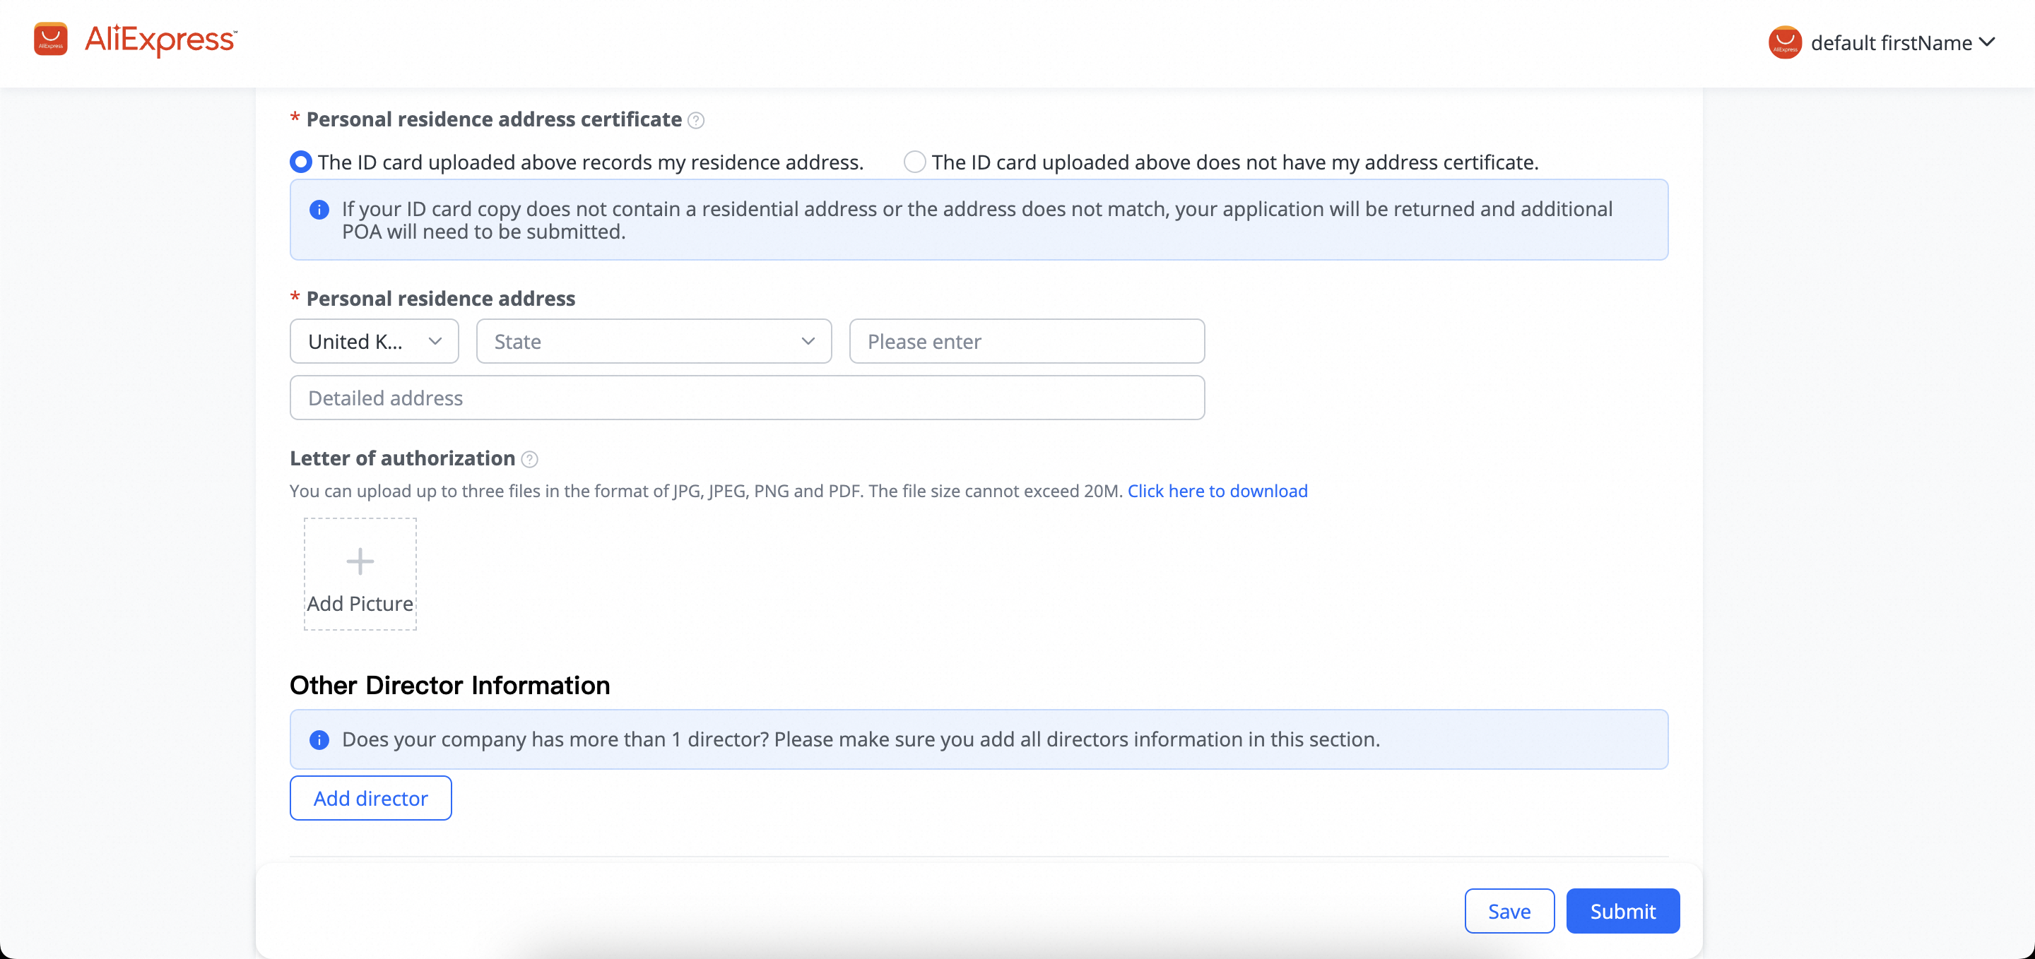Screen dimensions: 2035x959
Task: Open help icon next to Personal residence address certificate
Action: 695,120
